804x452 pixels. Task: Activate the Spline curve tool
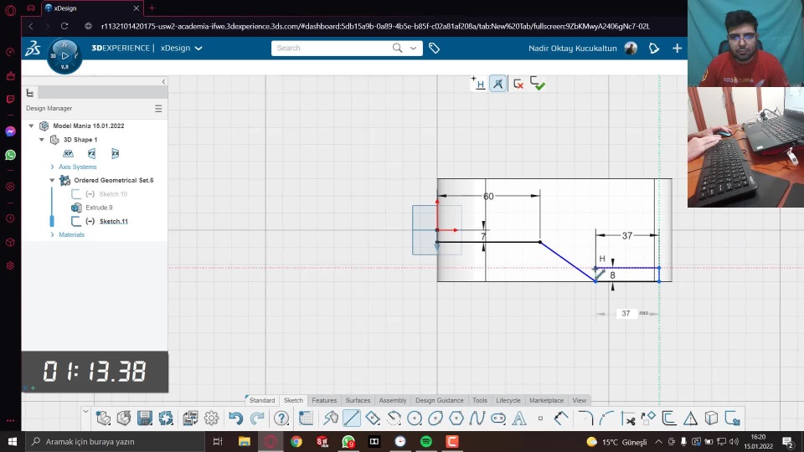(x=477, y=419)
